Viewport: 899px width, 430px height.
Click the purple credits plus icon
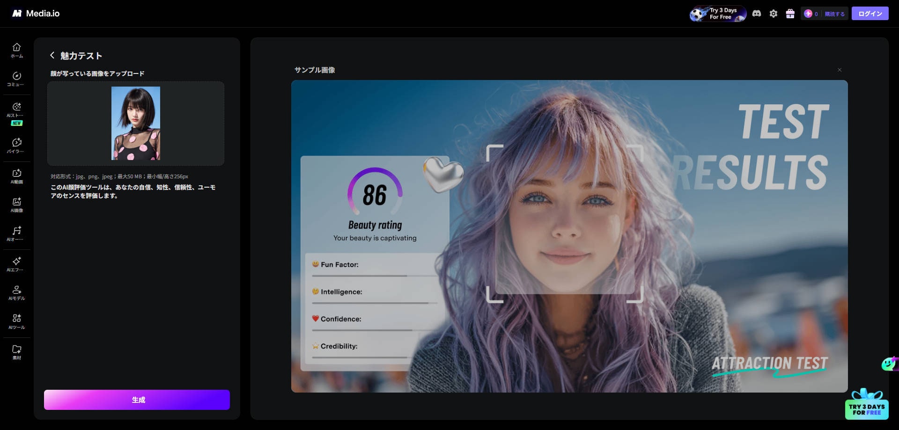[808, 14]
